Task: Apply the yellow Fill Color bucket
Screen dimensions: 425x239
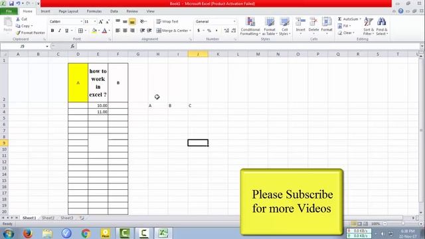Action: point(94,31)
